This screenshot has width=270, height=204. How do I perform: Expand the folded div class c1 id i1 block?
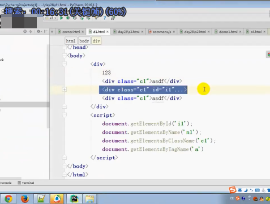tap(65, 90)
